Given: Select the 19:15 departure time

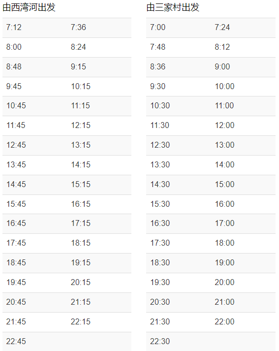Looking at the screenshot, I should tap(81, 262).
